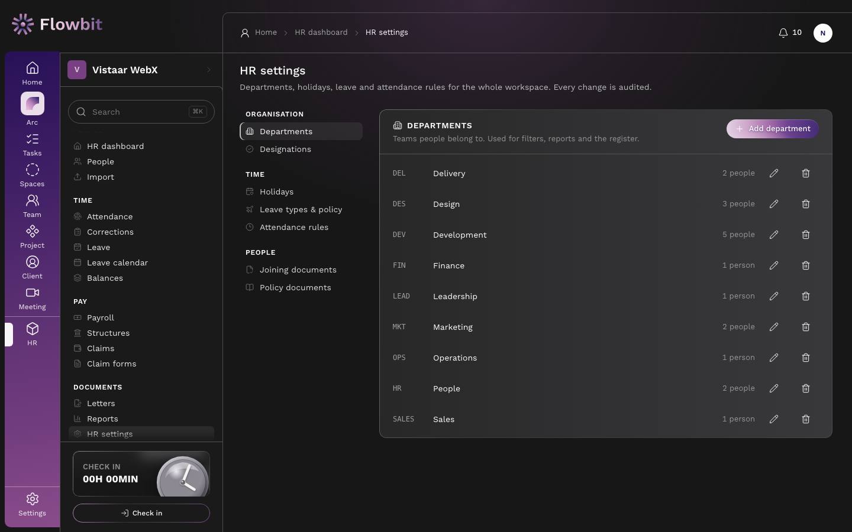Edit the Operations department
Image resolution: width=852 pixels, height=532 pixels.
tap(774, 358)
